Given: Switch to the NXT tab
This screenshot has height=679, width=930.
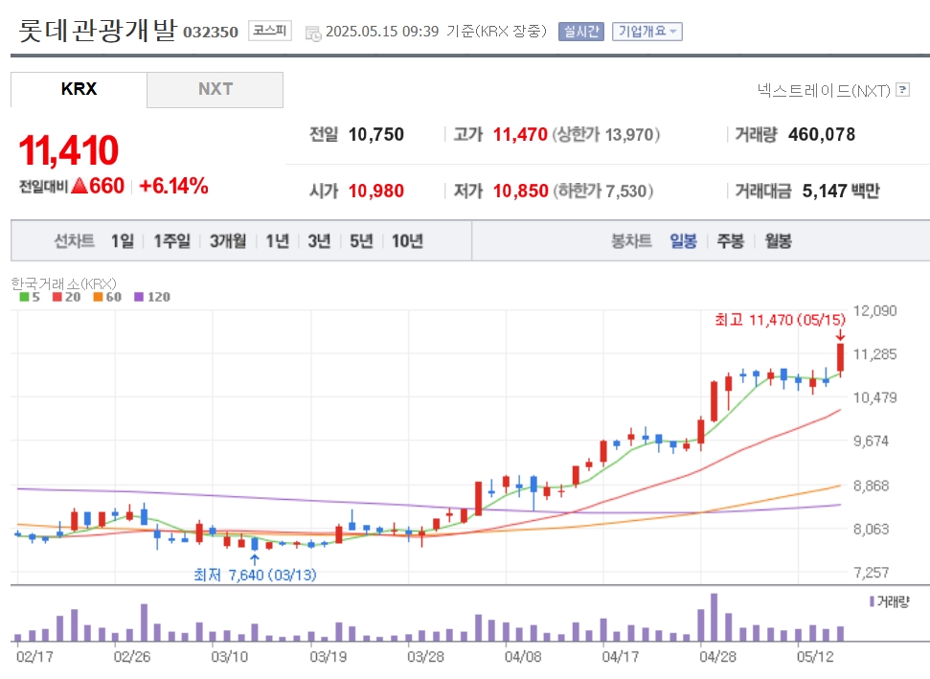Looking at the screenshot, I should (x=215, y=90).
